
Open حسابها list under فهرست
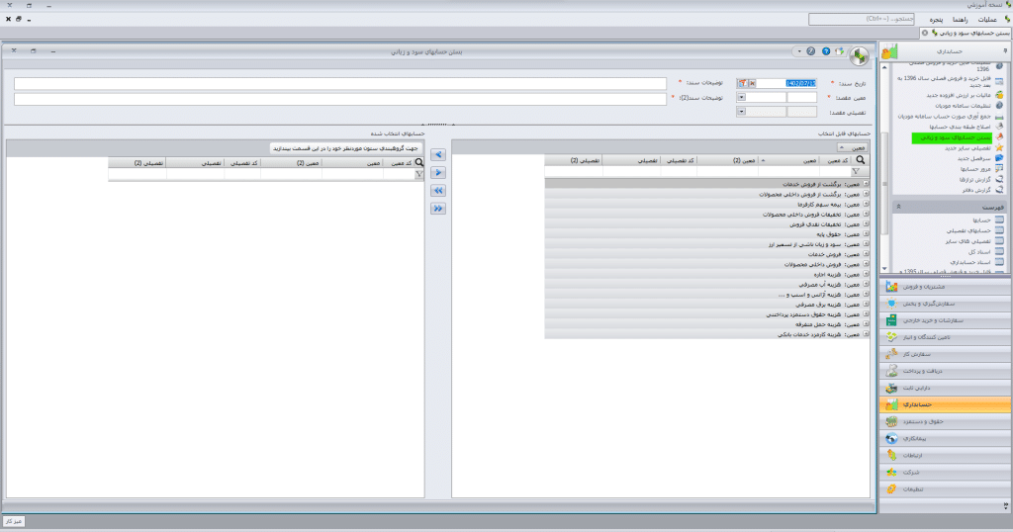[981, 221]
